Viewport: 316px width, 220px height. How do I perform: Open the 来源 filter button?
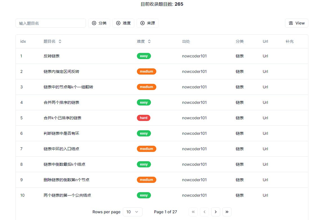tap(148, 23)
